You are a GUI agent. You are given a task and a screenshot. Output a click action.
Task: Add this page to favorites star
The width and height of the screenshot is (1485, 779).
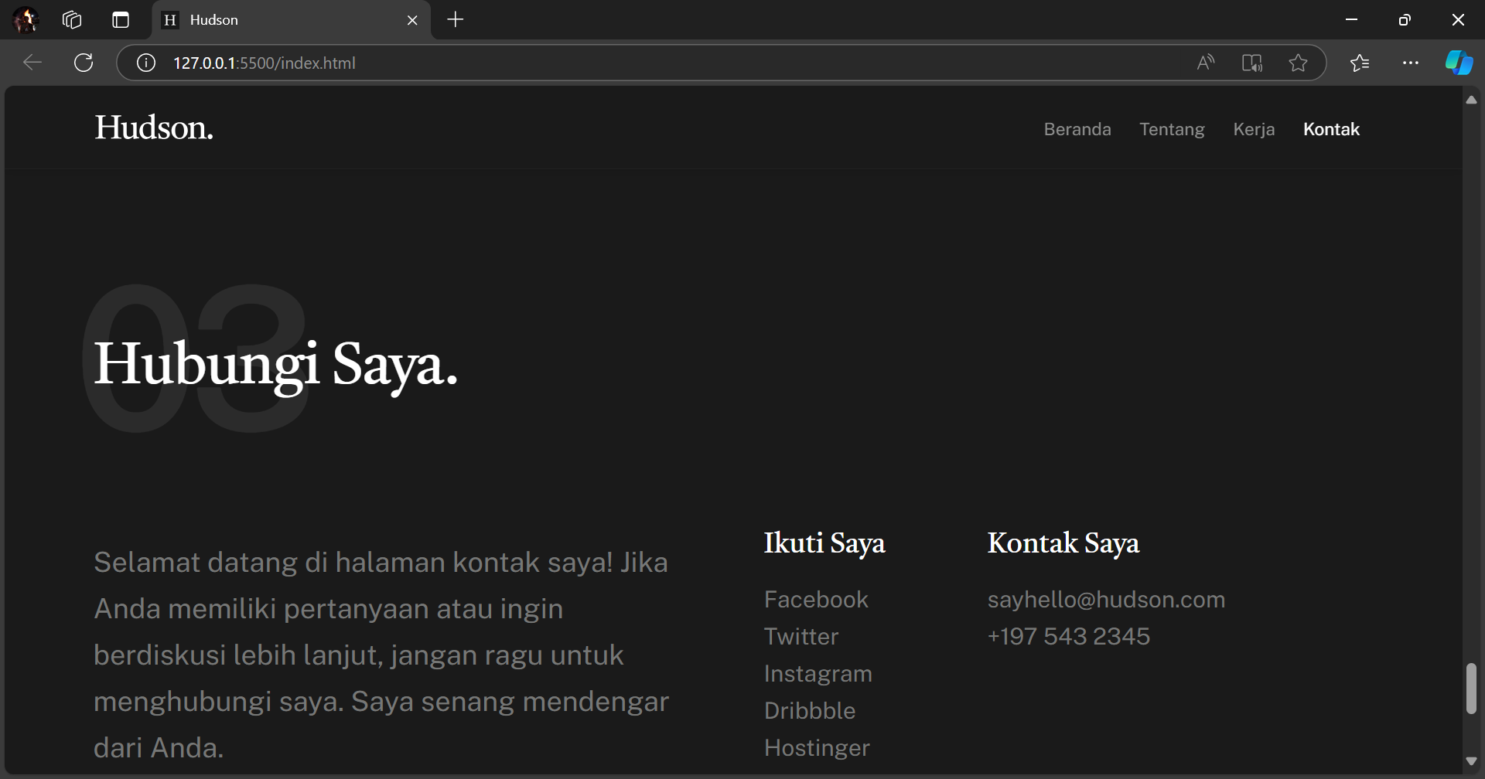(1298, 63)
